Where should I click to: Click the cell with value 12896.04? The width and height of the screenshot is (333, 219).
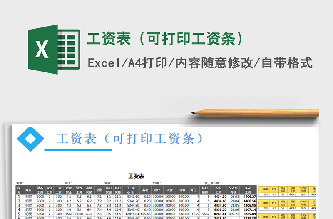pos(131,214)
